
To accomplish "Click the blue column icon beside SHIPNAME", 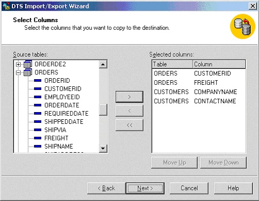I will coord(38,146).
